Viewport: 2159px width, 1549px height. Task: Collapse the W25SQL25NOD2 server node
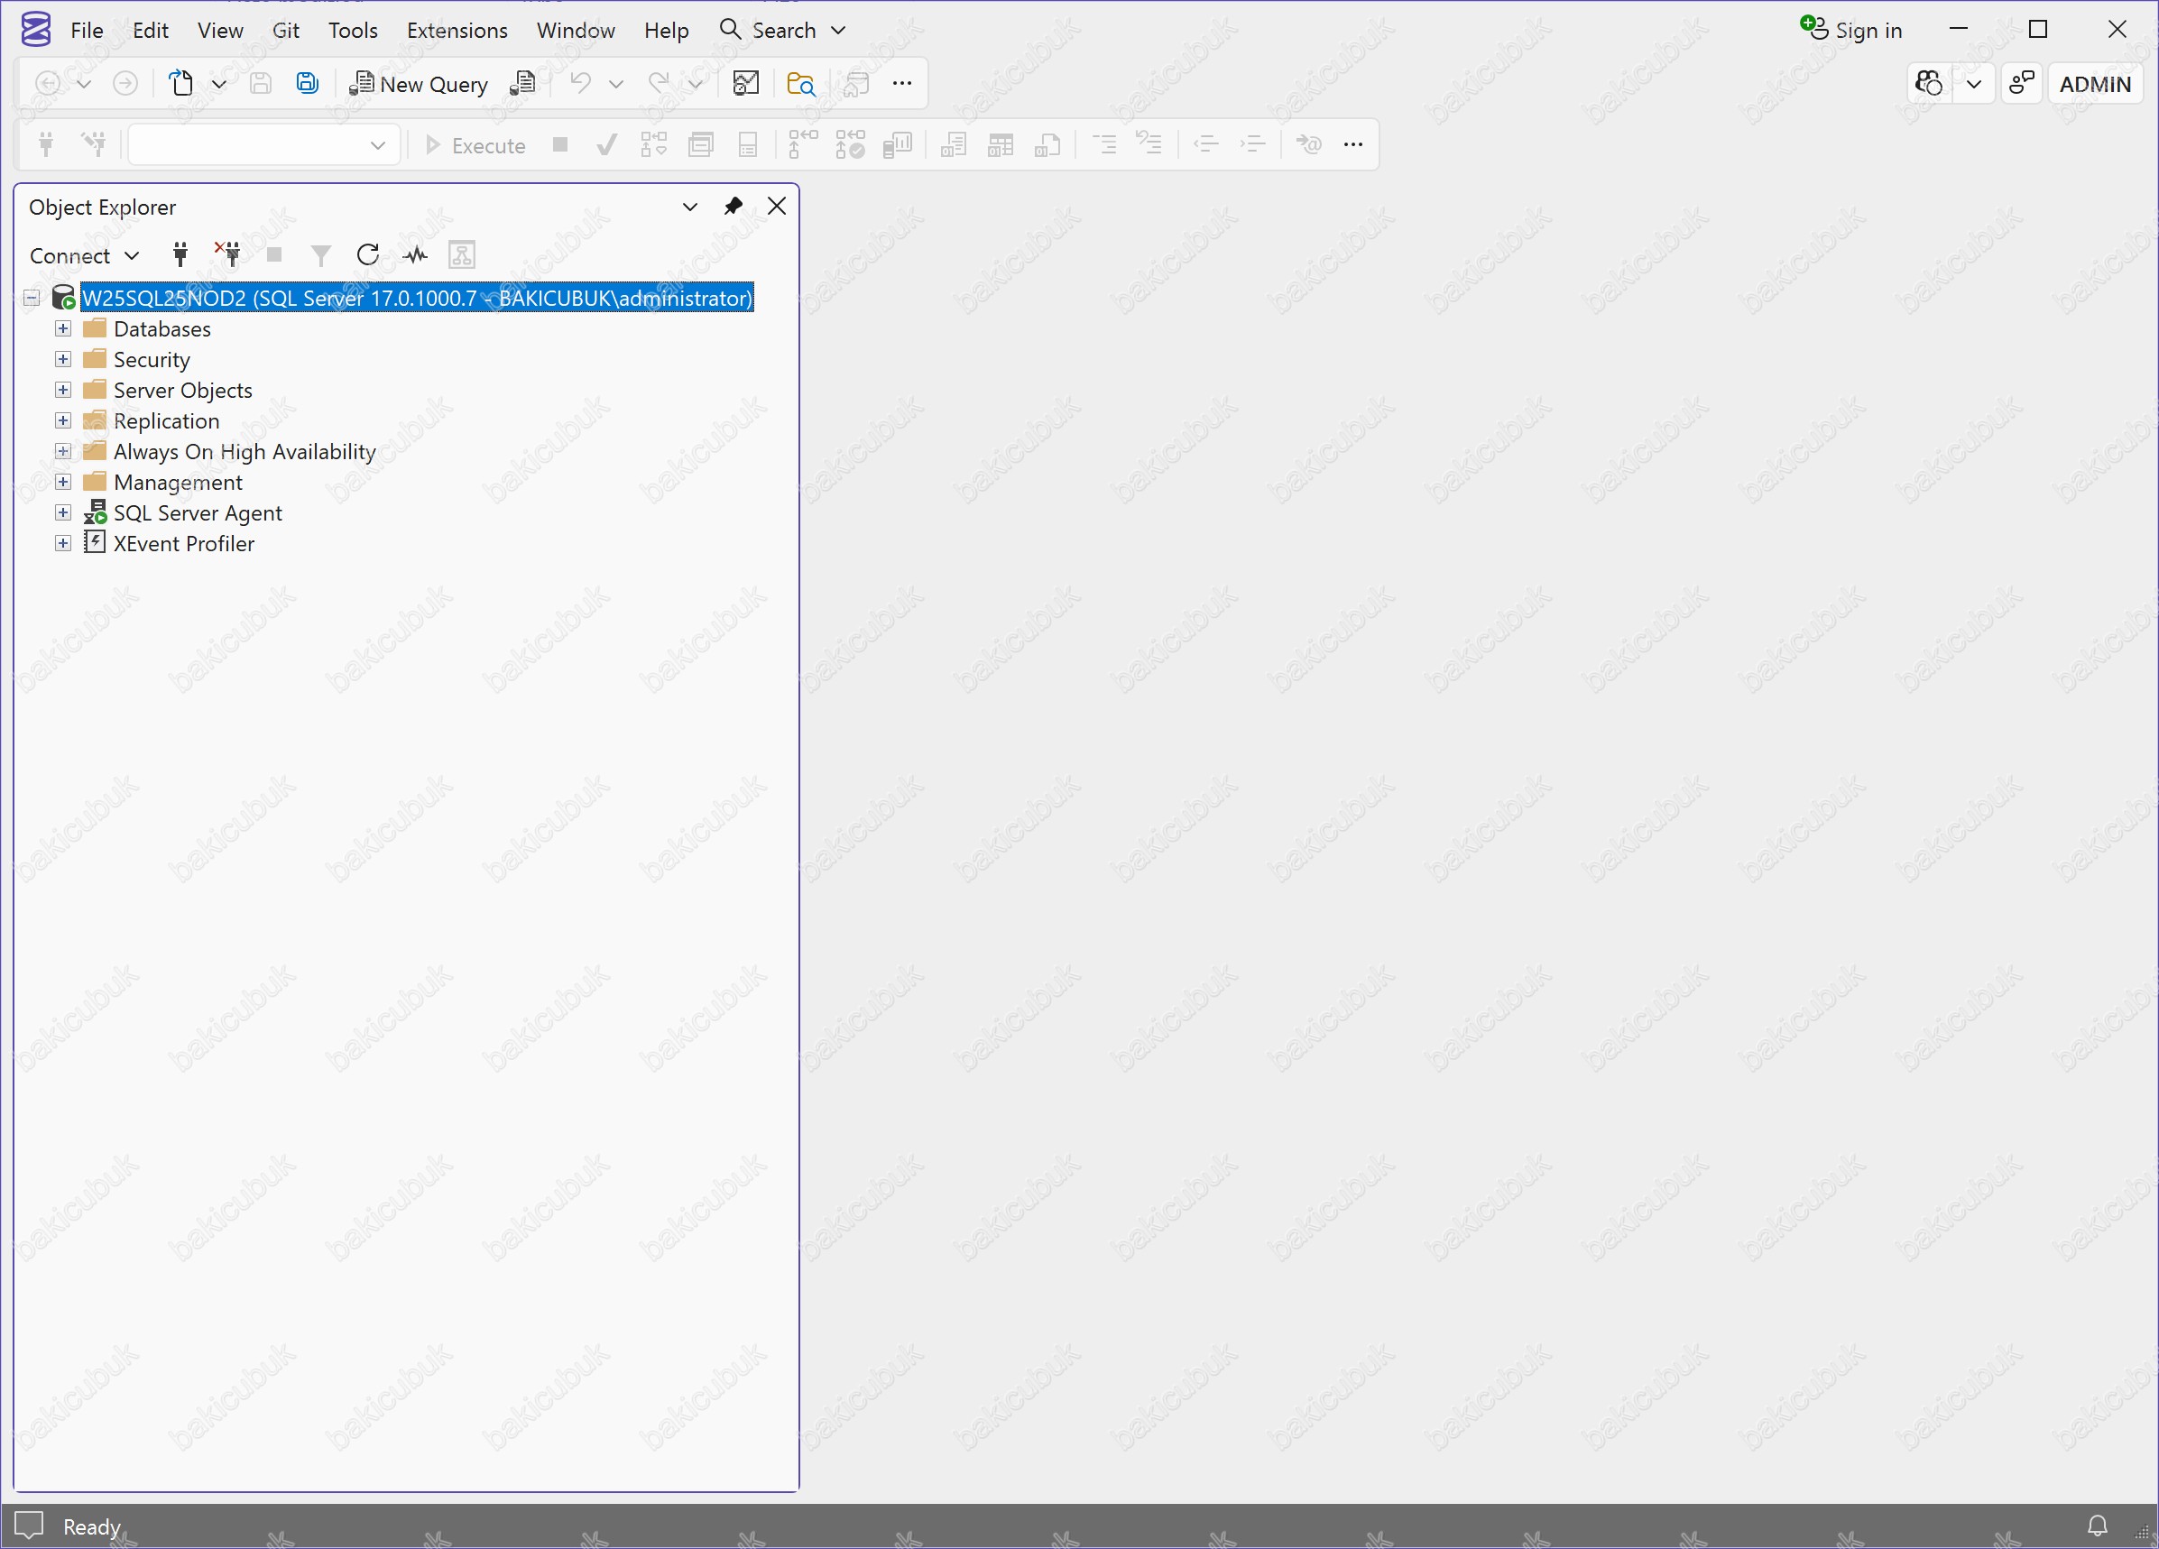click(x=32, y=298)
